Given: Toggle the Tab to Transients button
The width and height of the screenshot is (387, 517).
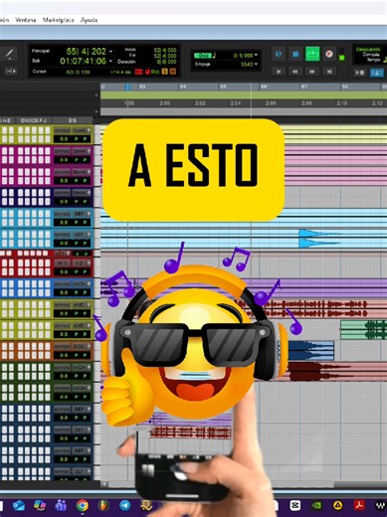Looking at the screenshot, I should pyautogui.click(x=11, y=71).
